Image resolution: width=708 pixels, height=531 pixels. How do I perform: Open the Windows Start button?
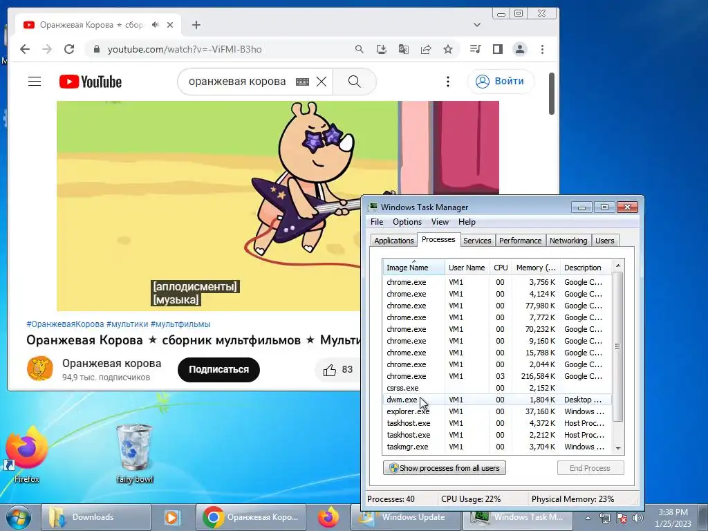[18, 517]
